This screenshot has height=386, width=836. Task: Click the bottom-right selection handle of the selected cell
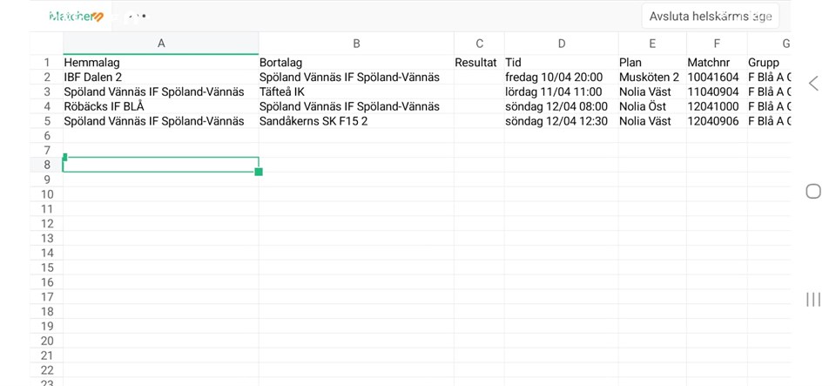259,172
